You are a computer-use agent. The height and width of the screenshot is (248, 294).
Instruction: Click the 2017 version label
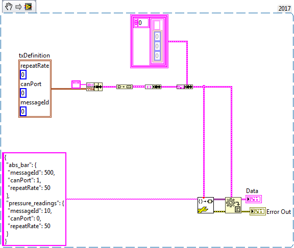pos(284,9)
